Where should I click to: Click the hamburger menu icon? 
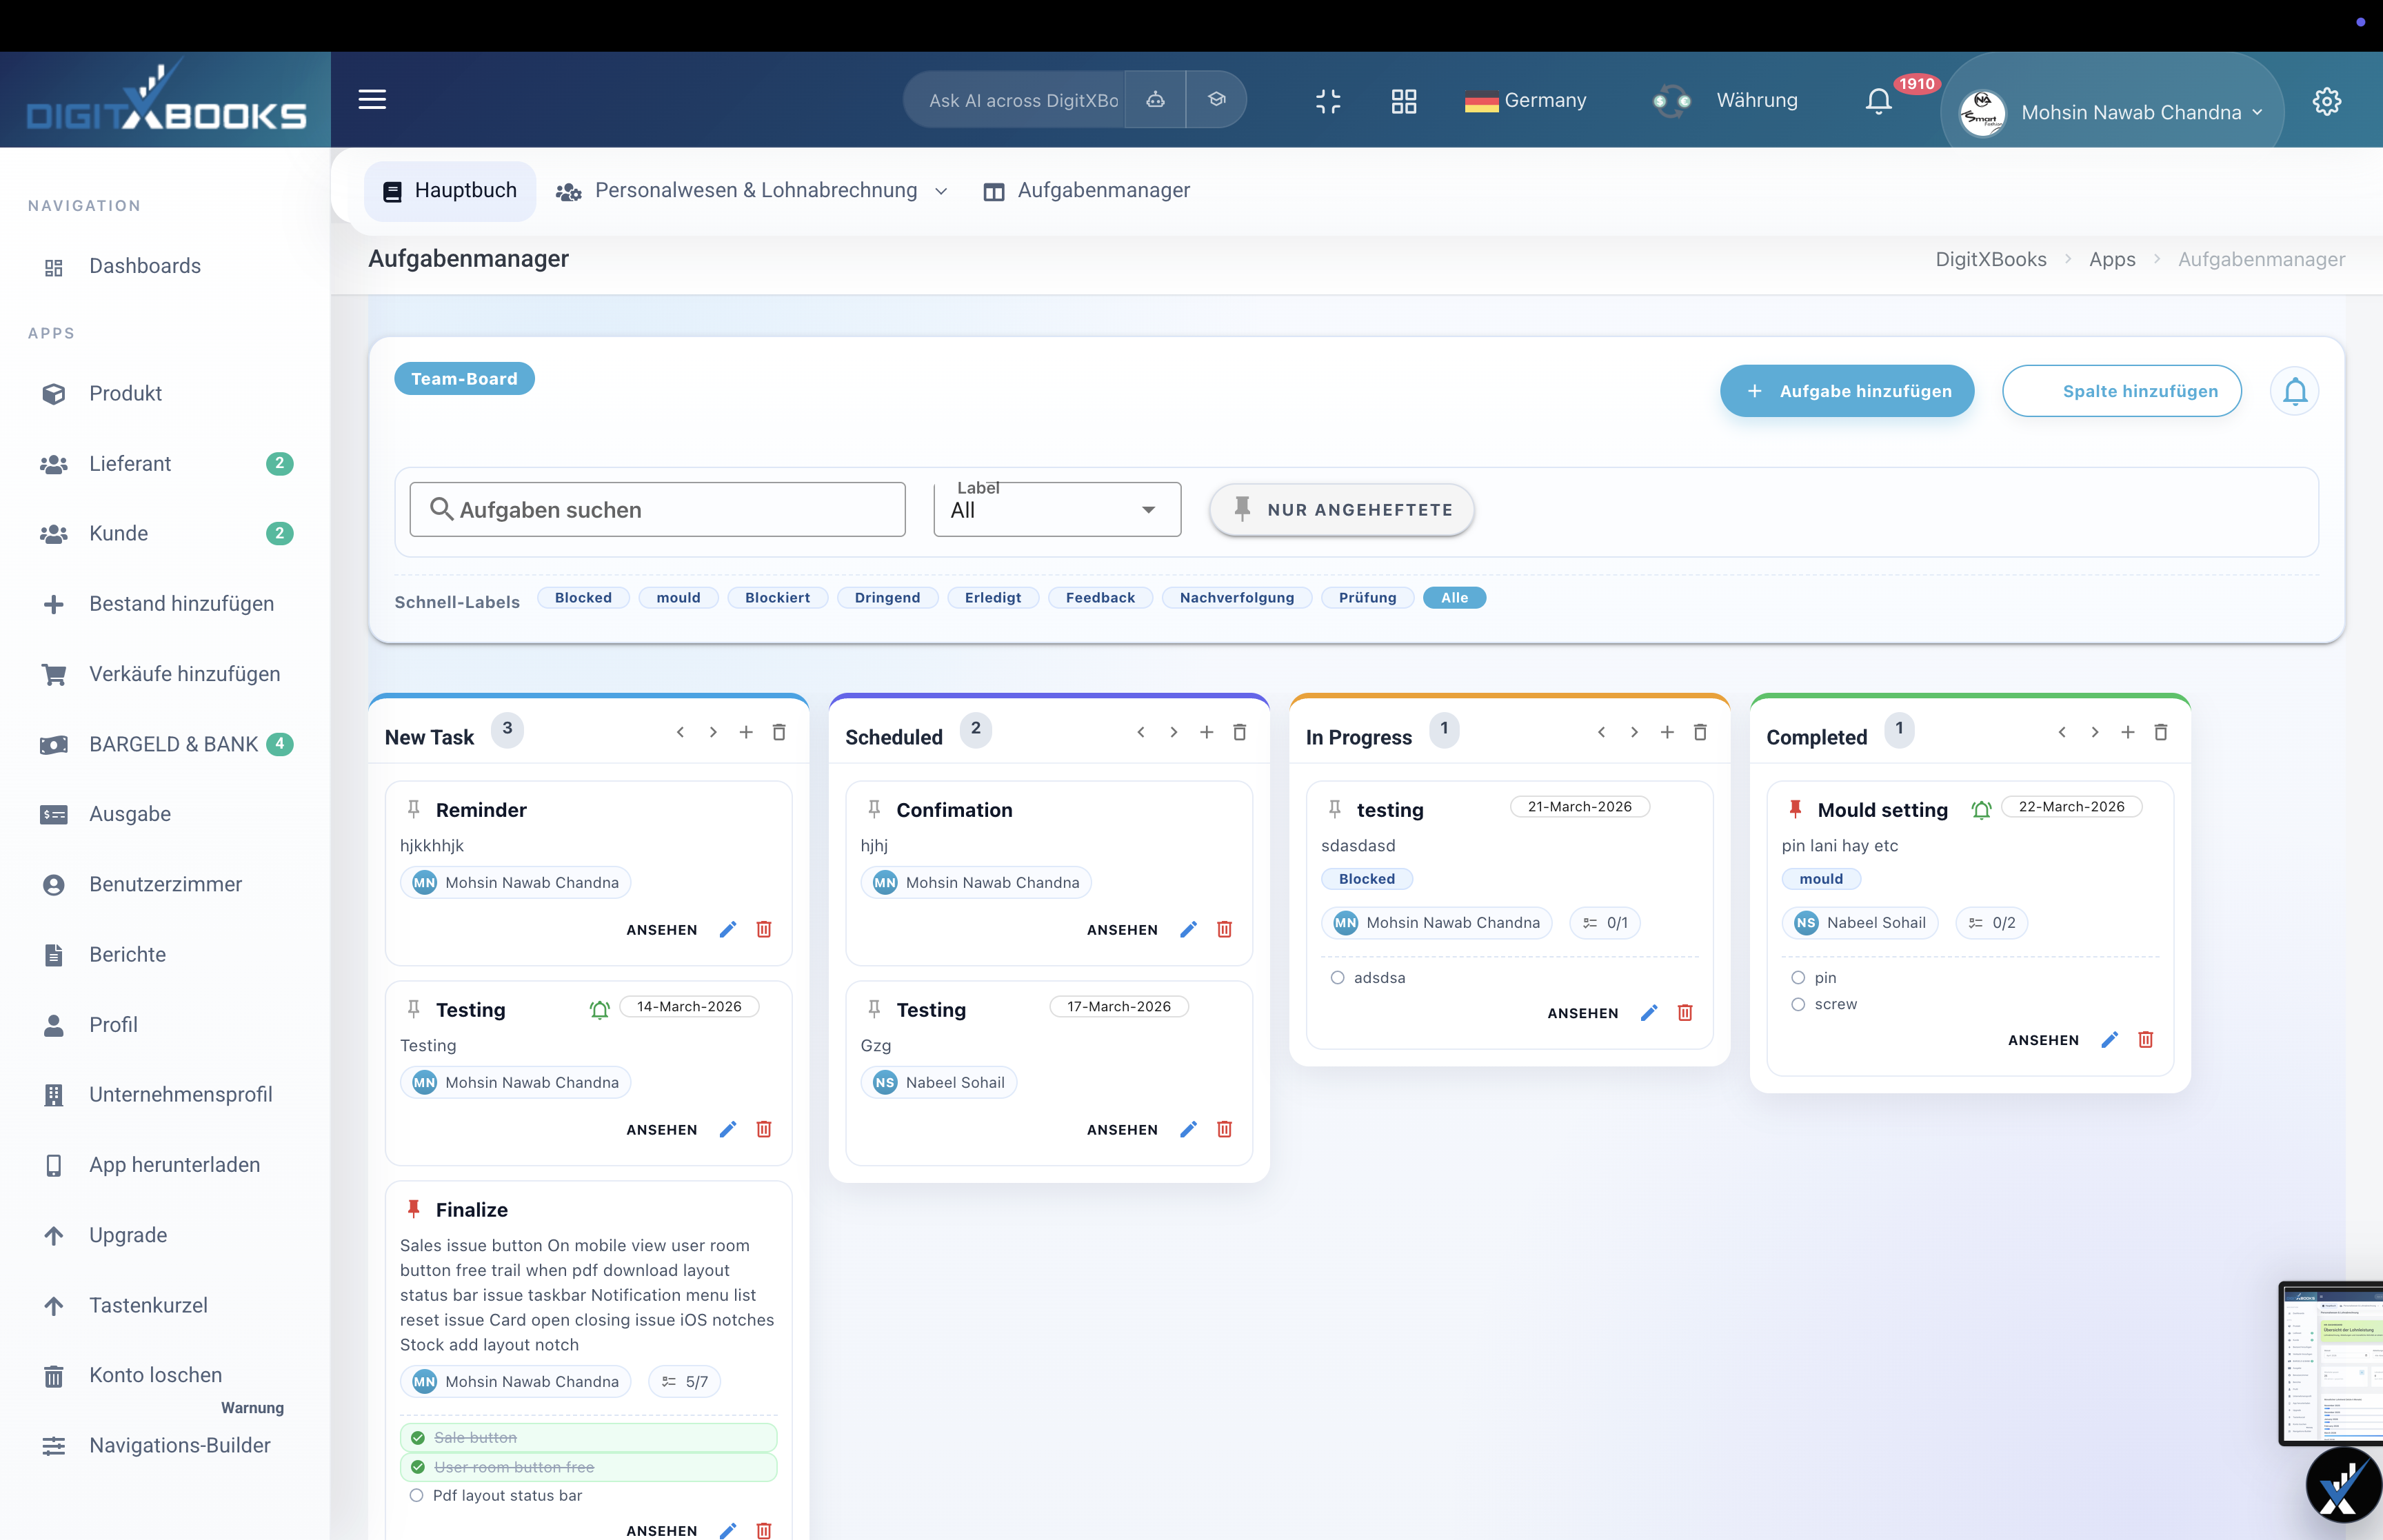point(372,99)
